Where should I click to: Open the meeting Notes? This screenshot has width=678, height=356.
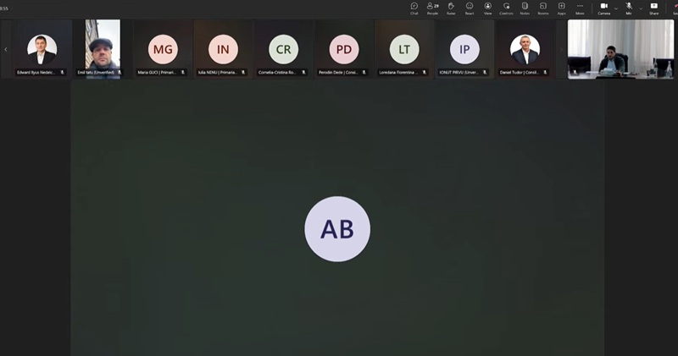(x=525, y=8)
